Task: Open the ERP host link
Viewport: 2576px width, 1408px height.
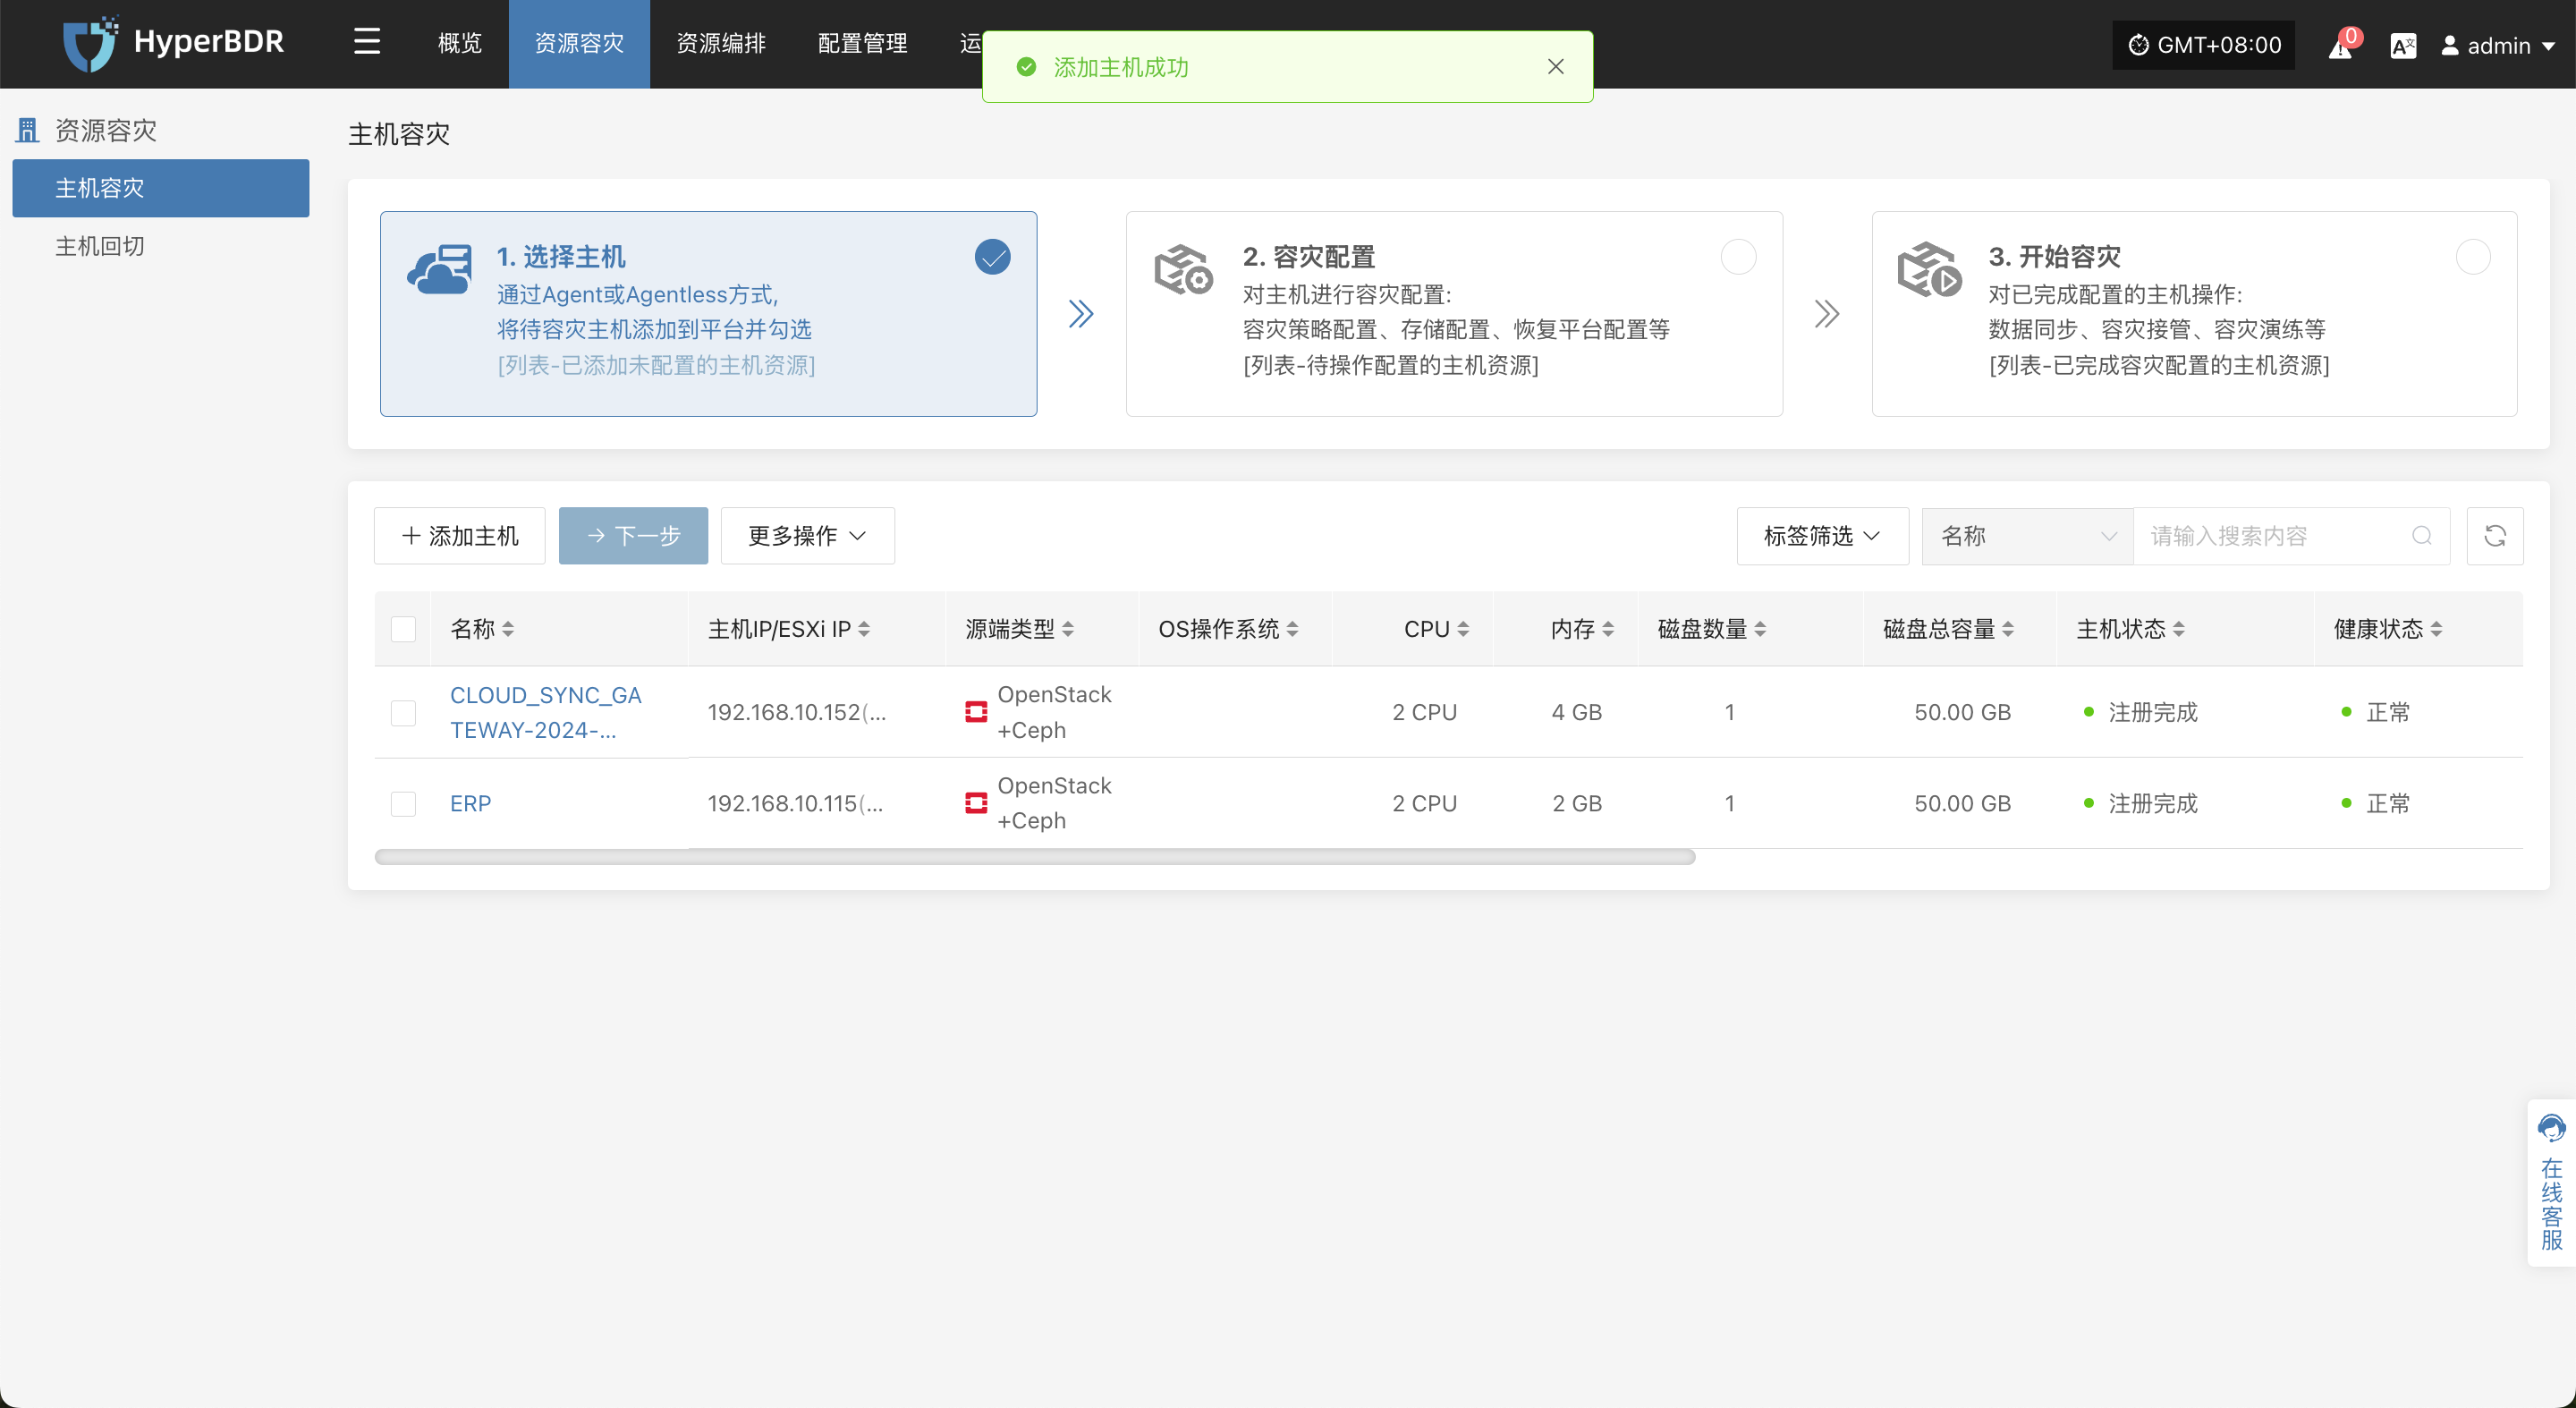Action: [471, 804]
